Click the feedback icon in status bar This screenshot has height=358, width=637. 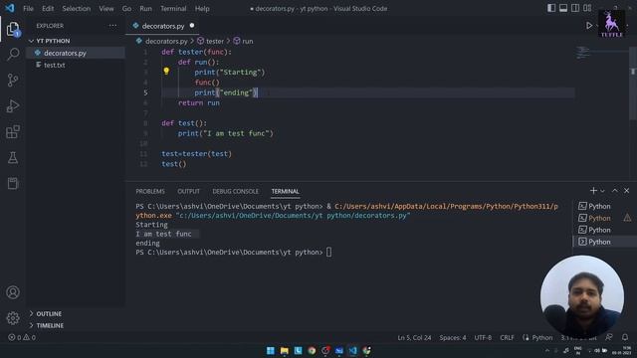[609, 337]
